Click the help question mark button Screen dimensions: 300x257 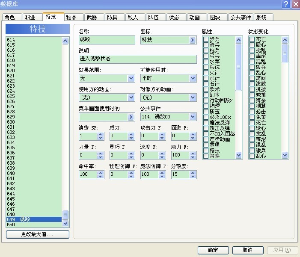(286, 4)
